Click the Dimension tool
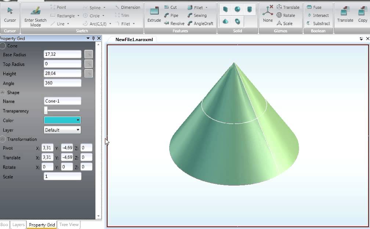This screenshot has width=370, height=229. (128, 7)
